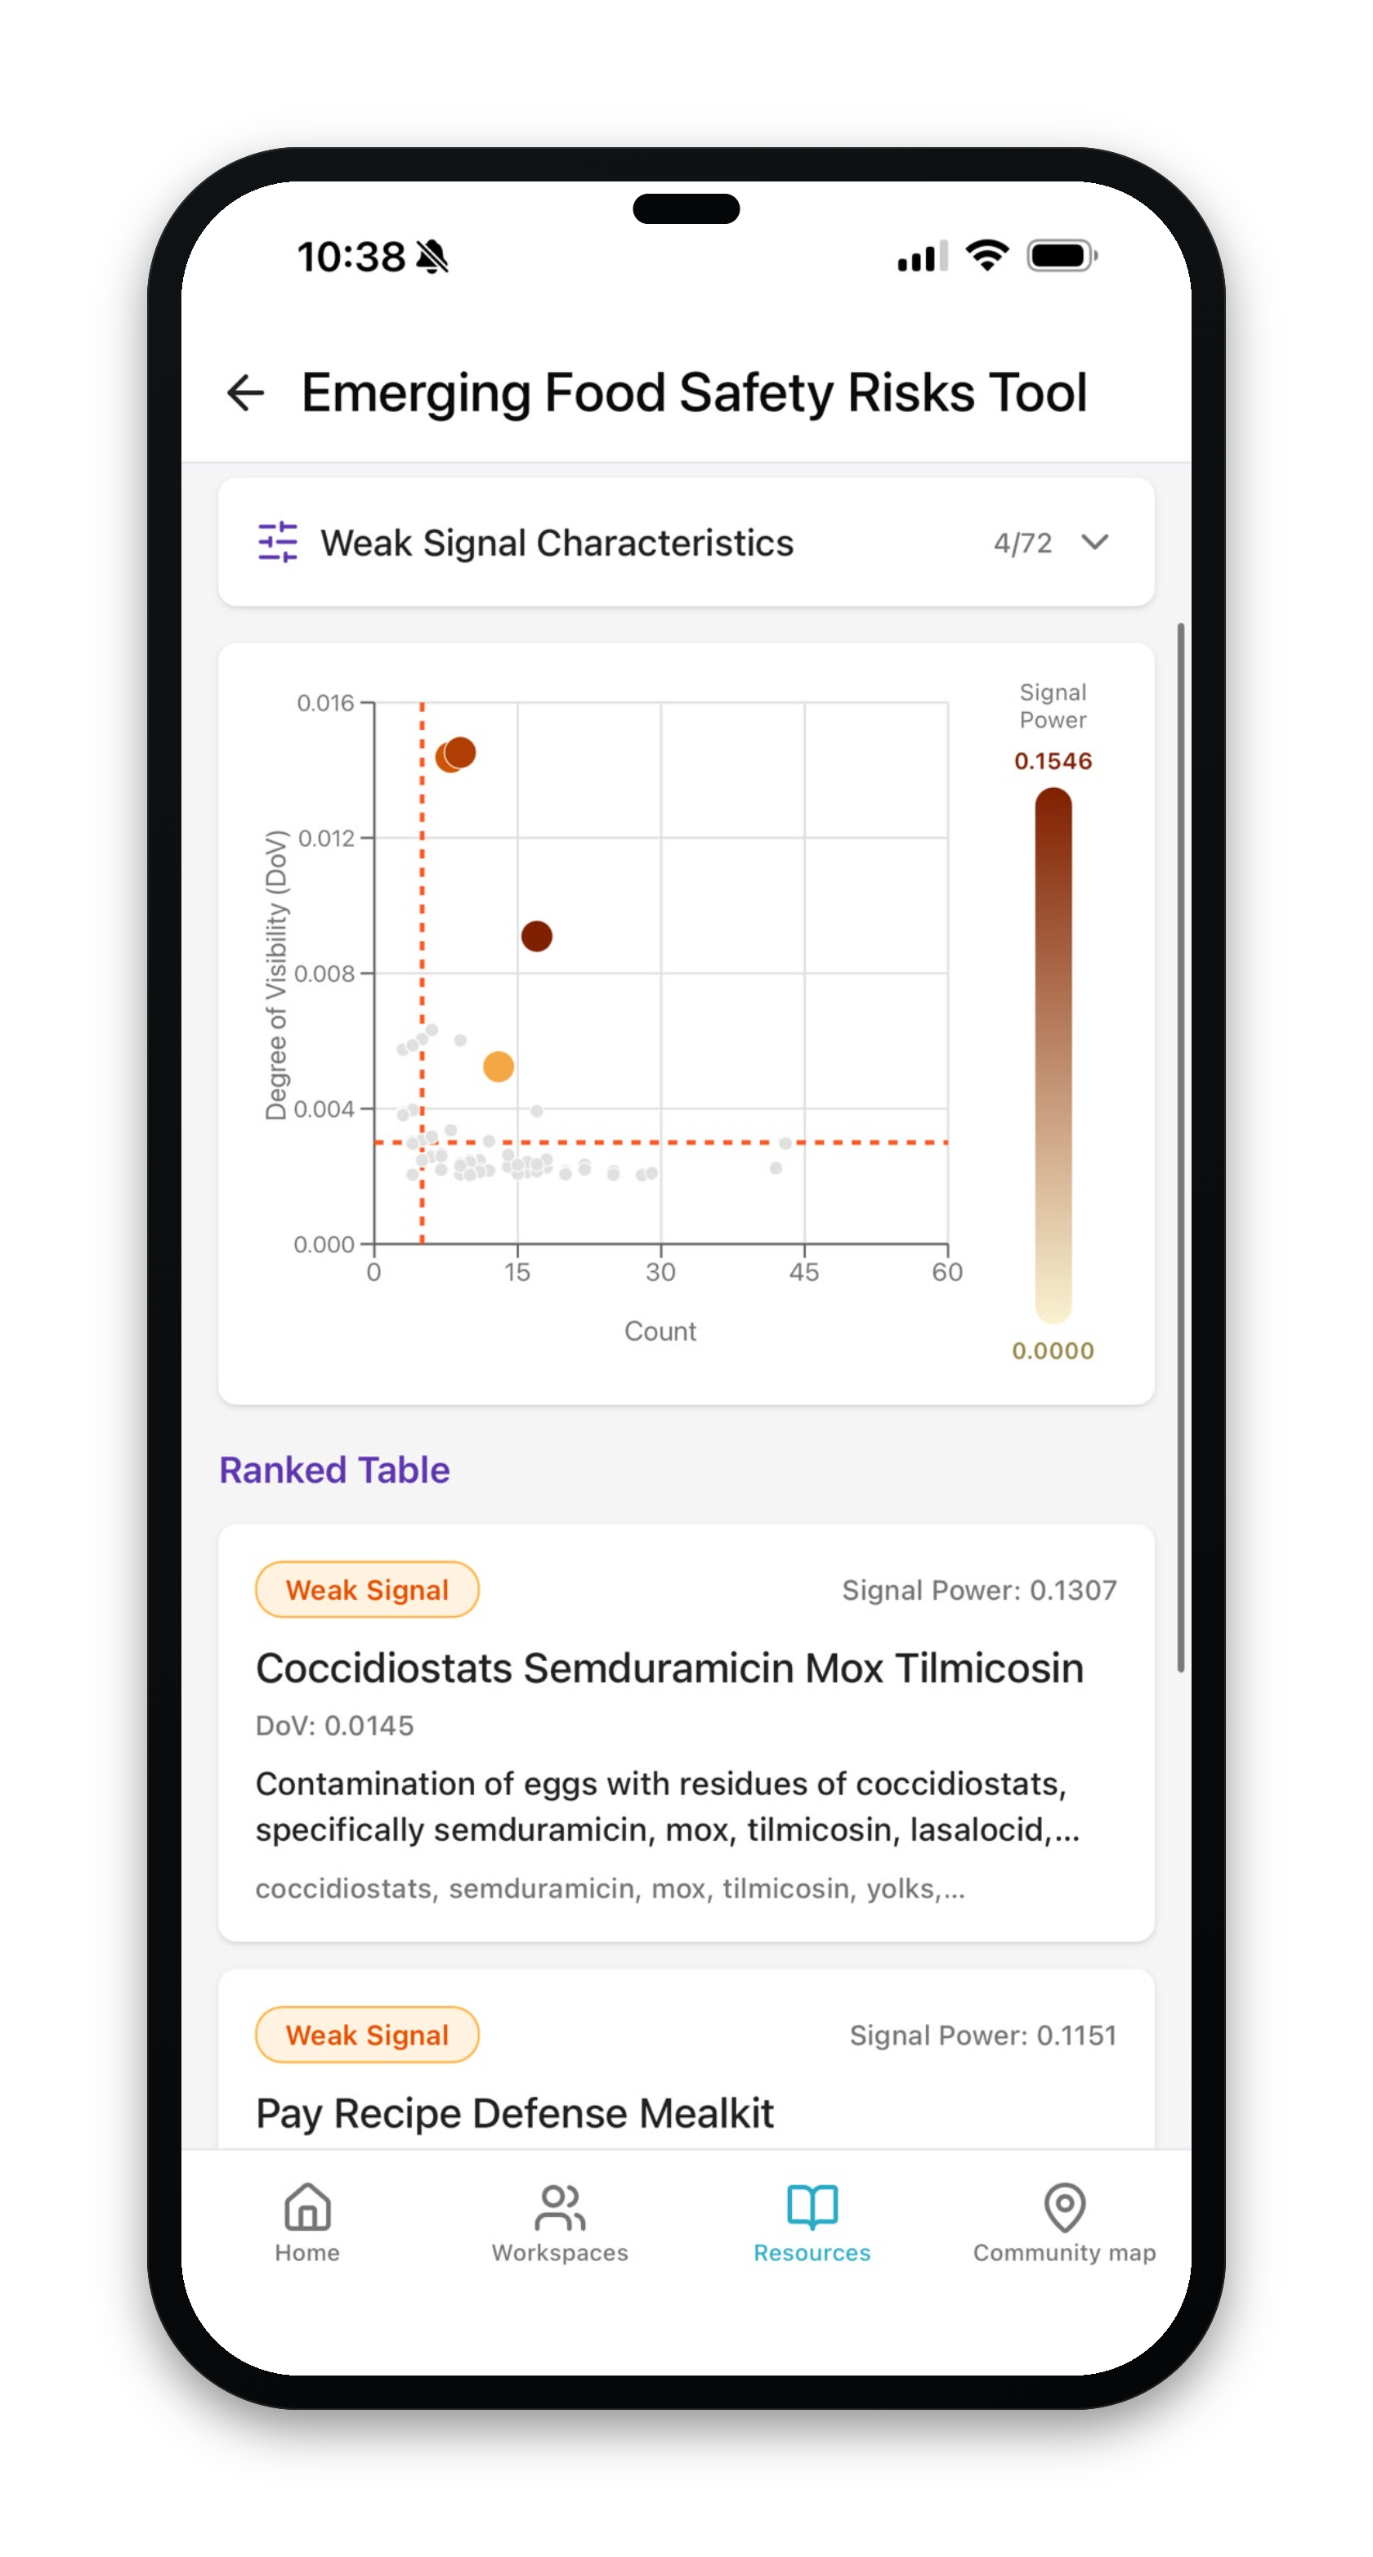Click the battery status icon
1373x2557 pixels.
[1062, 256]
